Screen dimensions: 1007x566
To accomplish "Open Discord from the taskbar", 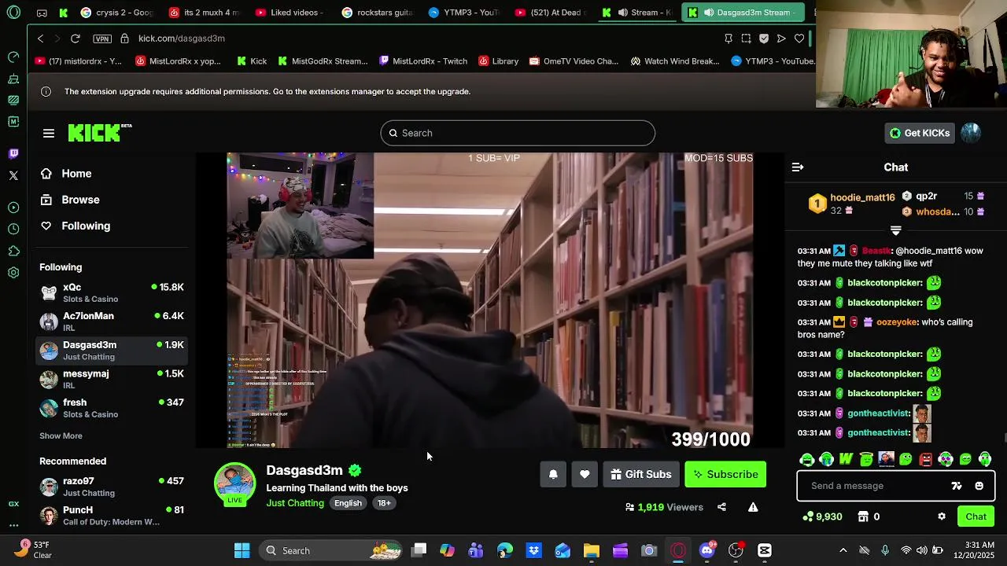I will click(x=707, y=550).
